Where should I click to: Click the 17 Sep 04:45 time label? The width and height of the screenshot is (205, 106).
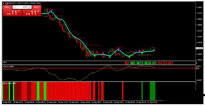click(x=152, y=102)
